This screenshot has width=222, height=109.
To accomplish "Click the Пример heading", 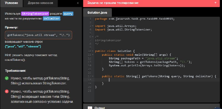I will 11,27.
